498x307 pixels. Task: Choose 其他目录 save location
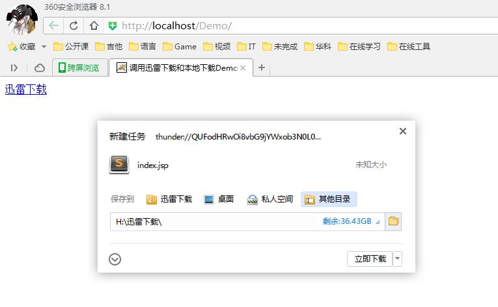329,199
